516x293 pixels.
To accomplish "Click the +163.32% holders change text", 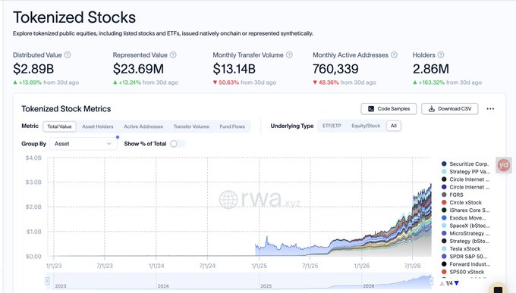I will point(432,83).
